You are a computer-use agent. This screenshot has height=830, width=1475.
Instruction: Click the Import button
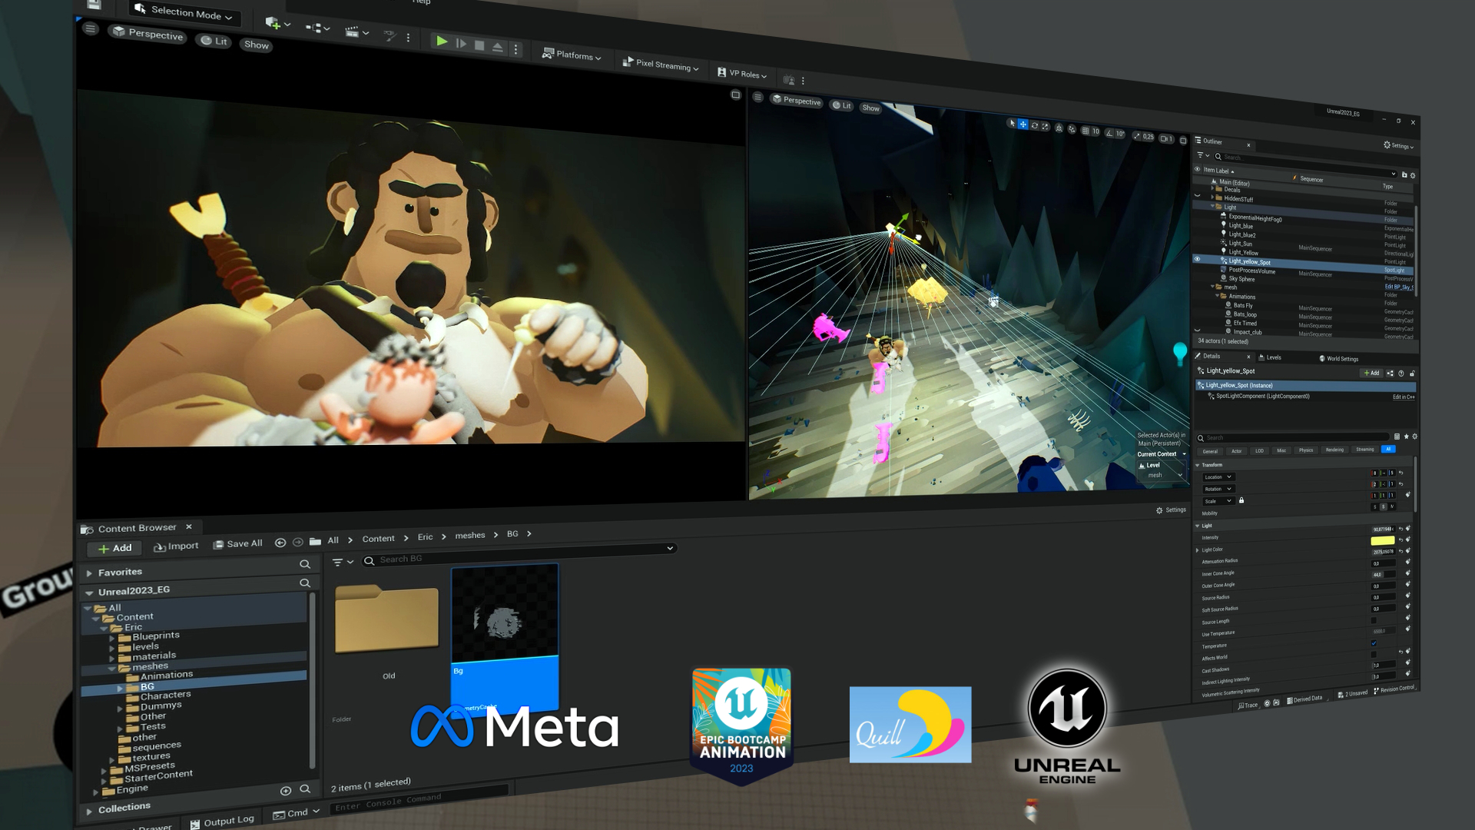(176, 546)
